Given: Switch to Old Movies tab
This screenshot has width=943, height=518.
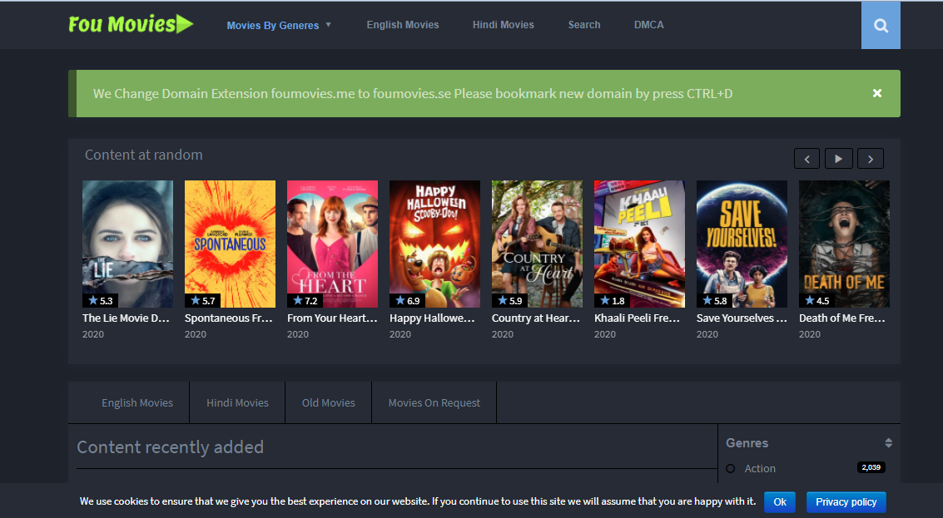Looking at the screenshot, I should click(329, 402).
